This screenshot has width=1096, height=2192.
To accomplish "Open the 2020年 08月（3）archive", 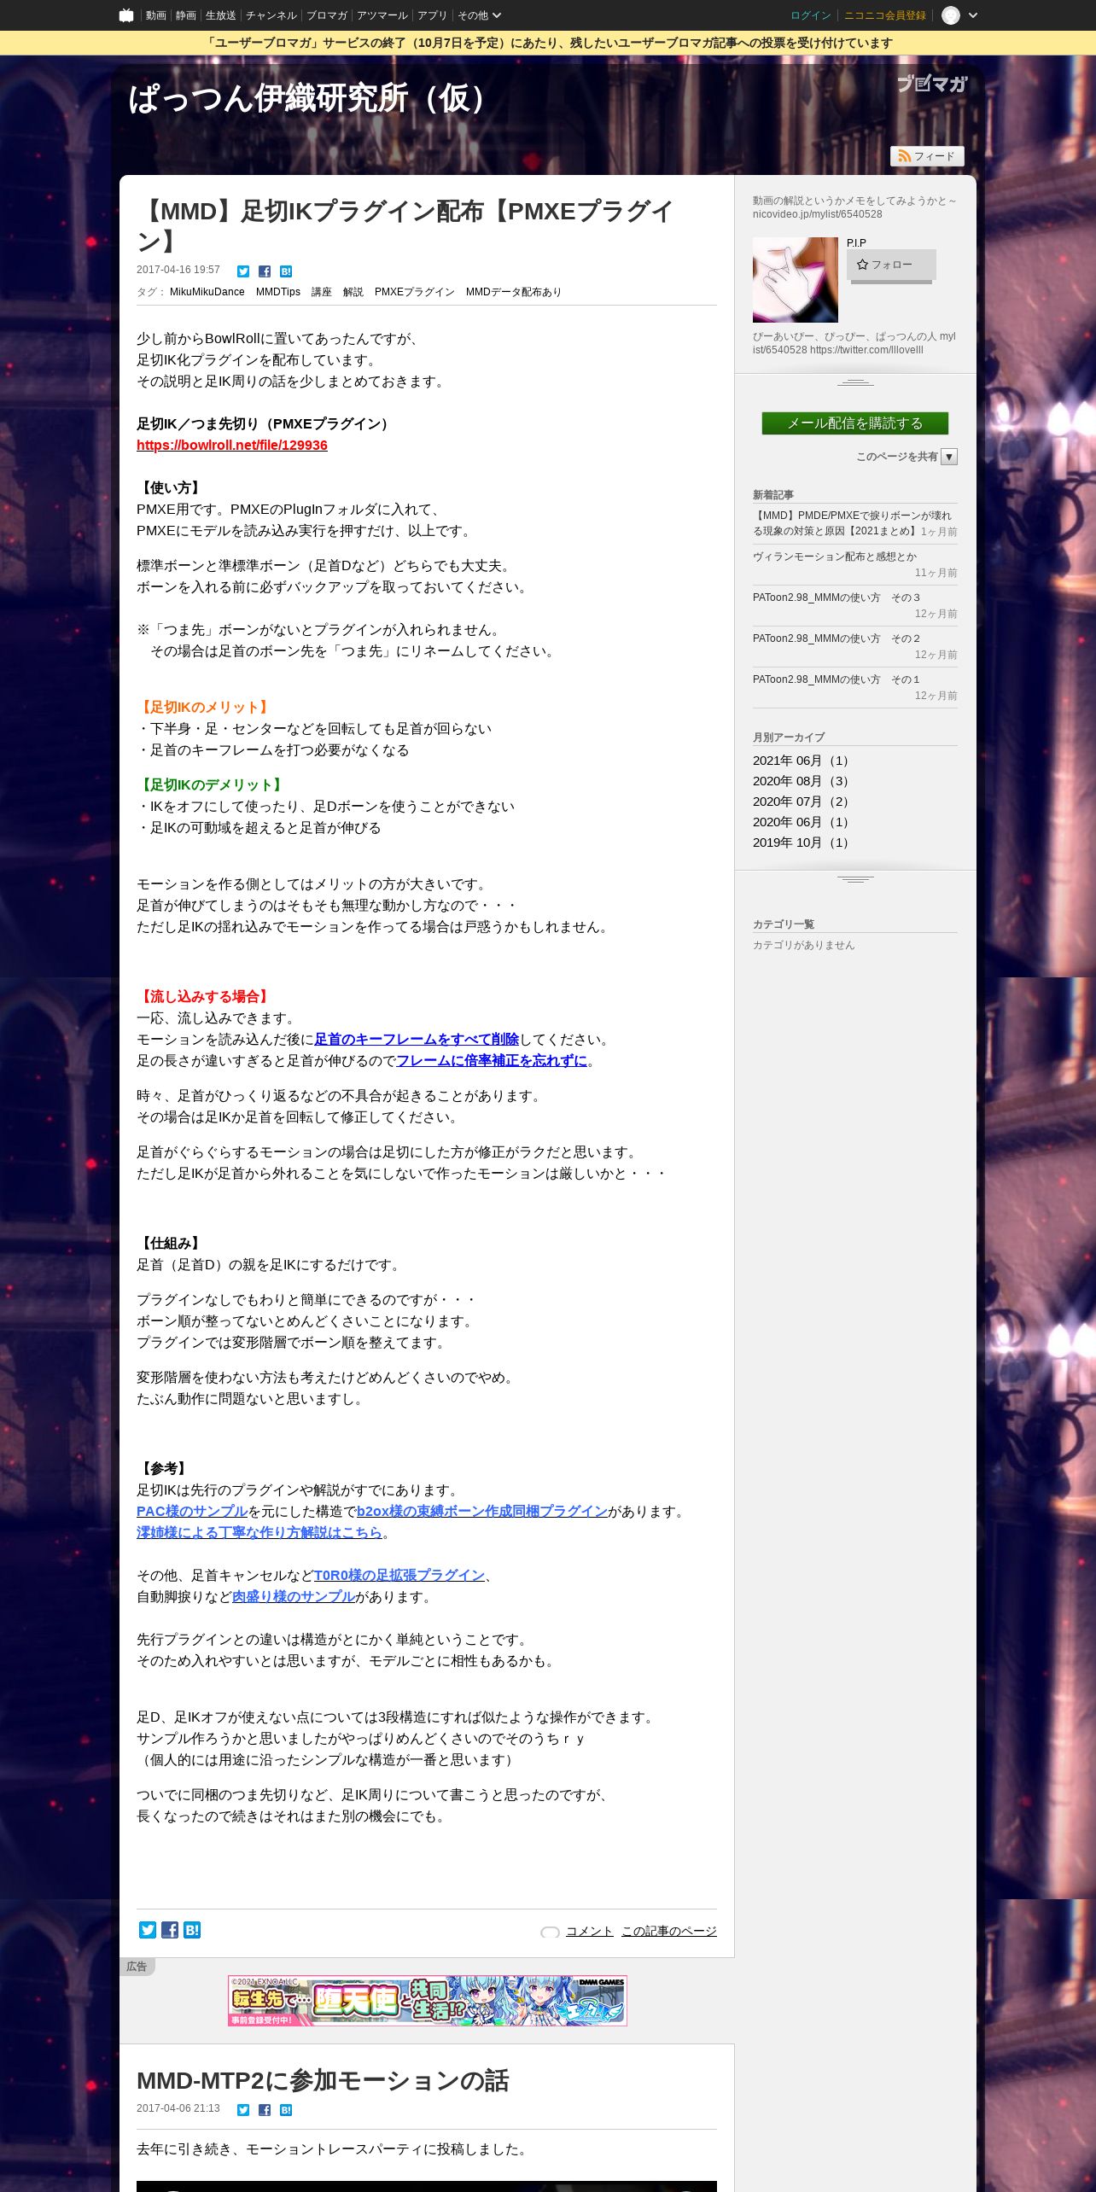I will click(801, 781).
